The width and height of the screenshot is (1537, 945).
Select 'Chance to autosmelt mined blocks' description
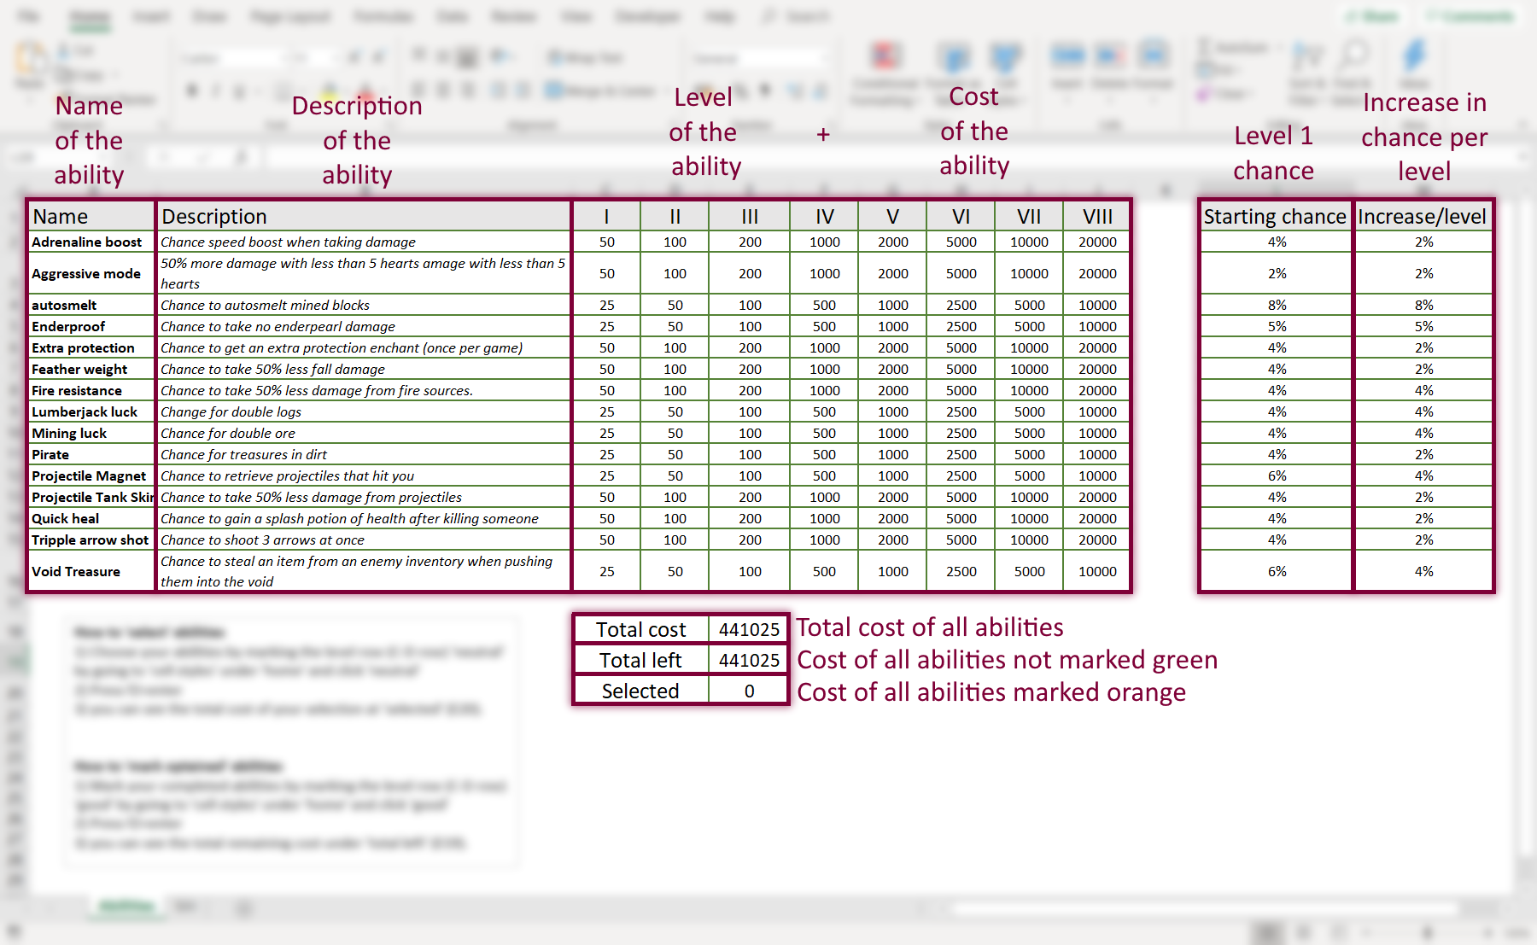(x=364, y=306)
